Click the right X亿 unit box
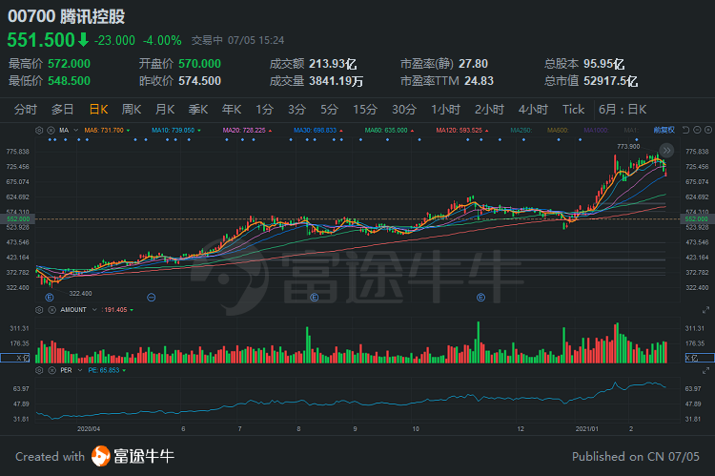 (700, 358)
